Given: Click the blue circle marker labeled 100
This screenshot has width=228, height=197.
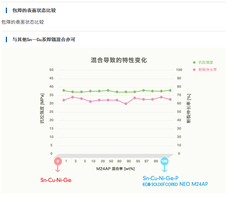Looking at the screenshot, I should [165, 161].
